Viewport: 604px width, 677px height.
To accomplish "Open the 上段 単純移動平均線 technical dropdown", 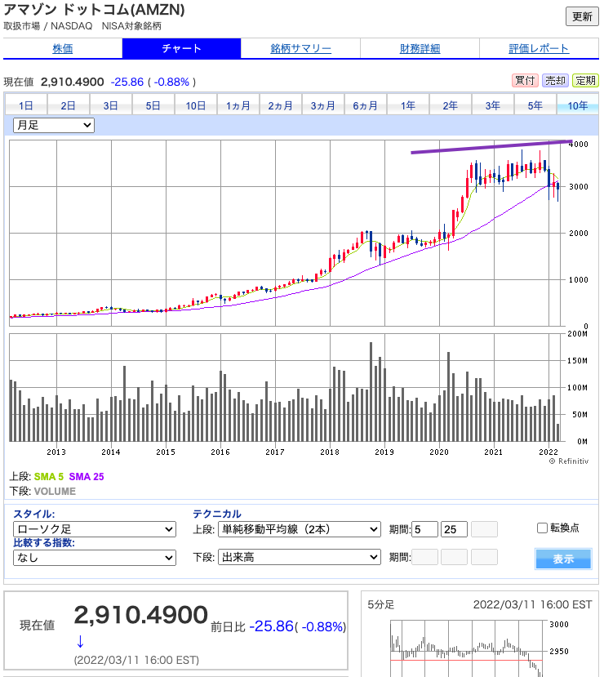I will coord(300,529).
